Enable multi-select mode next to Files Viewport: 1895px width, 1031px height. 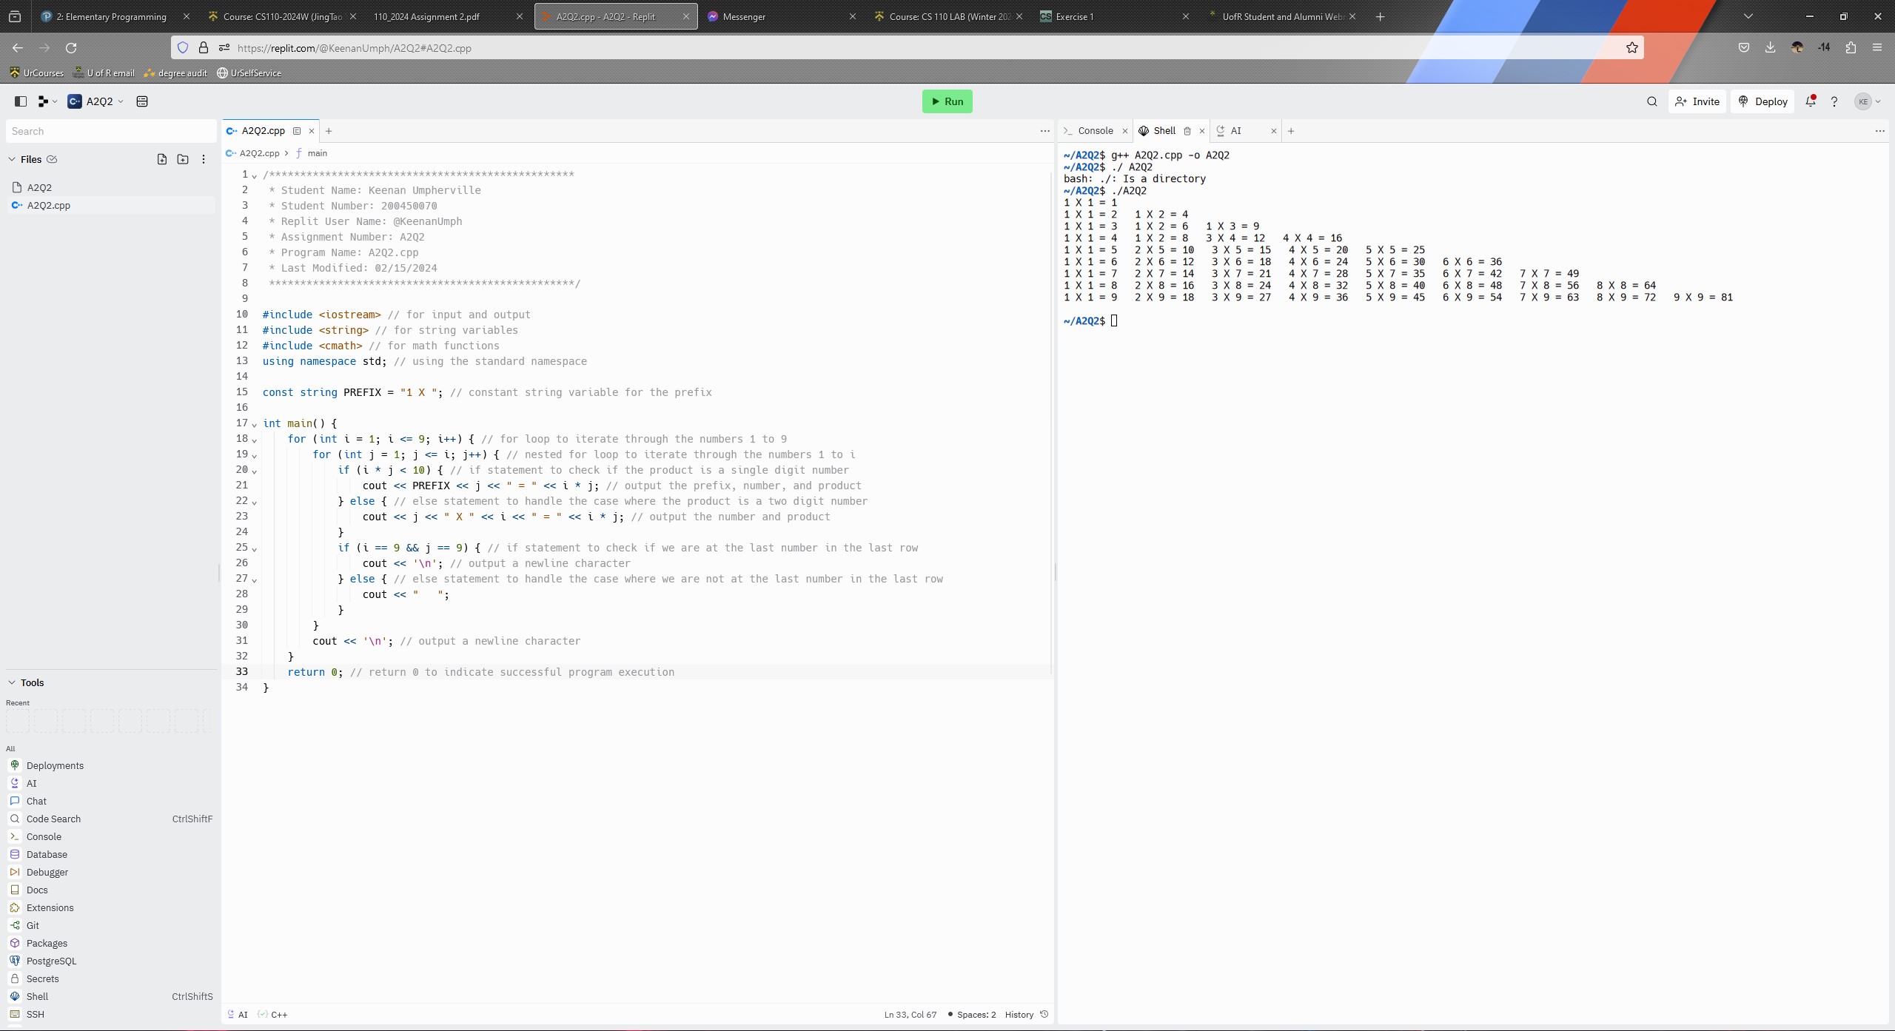click(x=52, y=159)
